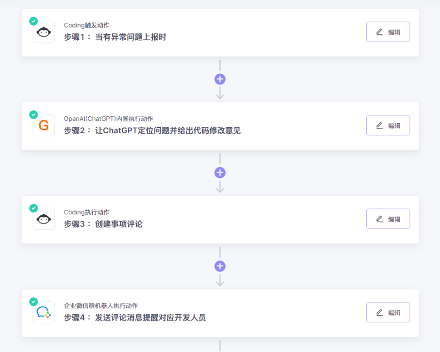Viewport: 440px width, 352px height.
Task: Edit the ChatGPT step 2
Action: click(x=388, y=126)
